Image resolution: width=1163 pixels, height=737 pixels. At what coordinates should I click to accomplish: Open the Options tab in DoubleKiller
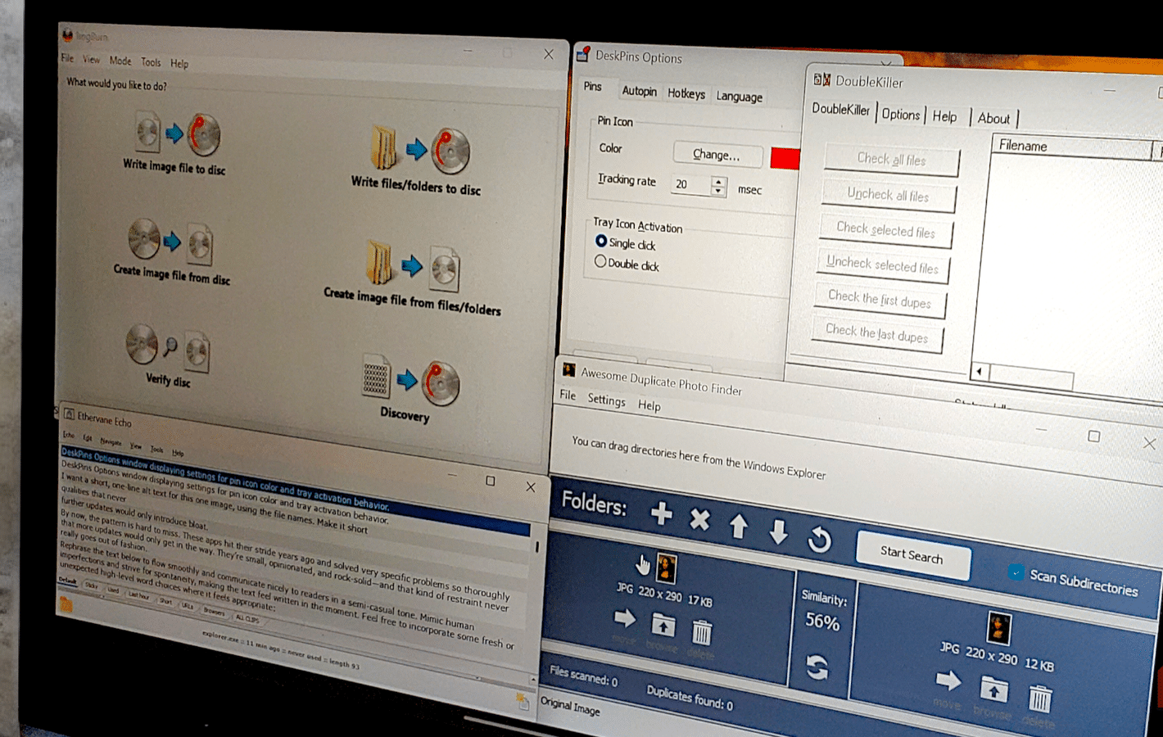tap(901, 115)
